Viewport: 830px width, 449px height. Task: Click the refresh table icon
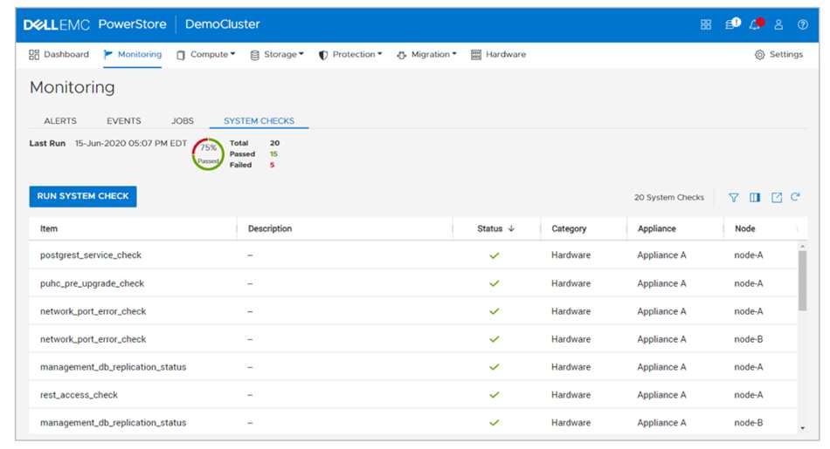tap(795, 196)
